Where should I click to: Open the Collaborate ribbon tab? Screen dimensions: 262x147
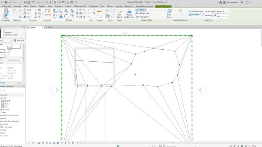pyautogui.click(x=93, y=6)
